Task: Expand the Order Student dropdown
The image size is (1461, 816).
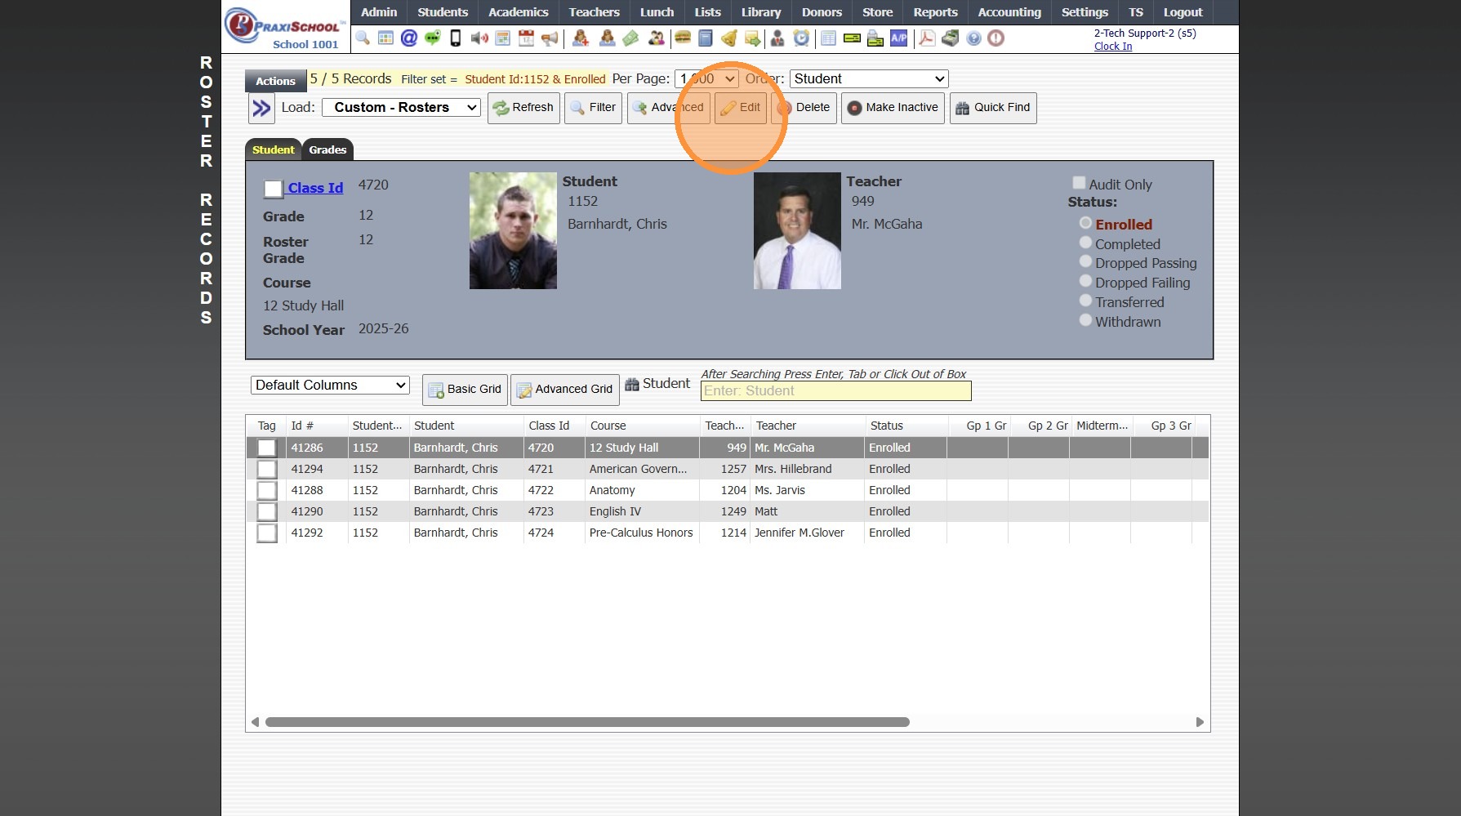Action: tap(869, 79)
